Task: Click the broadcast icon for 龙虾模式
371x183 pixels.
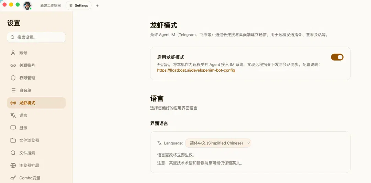Action: pyautogui.click(x=13, y=103)
